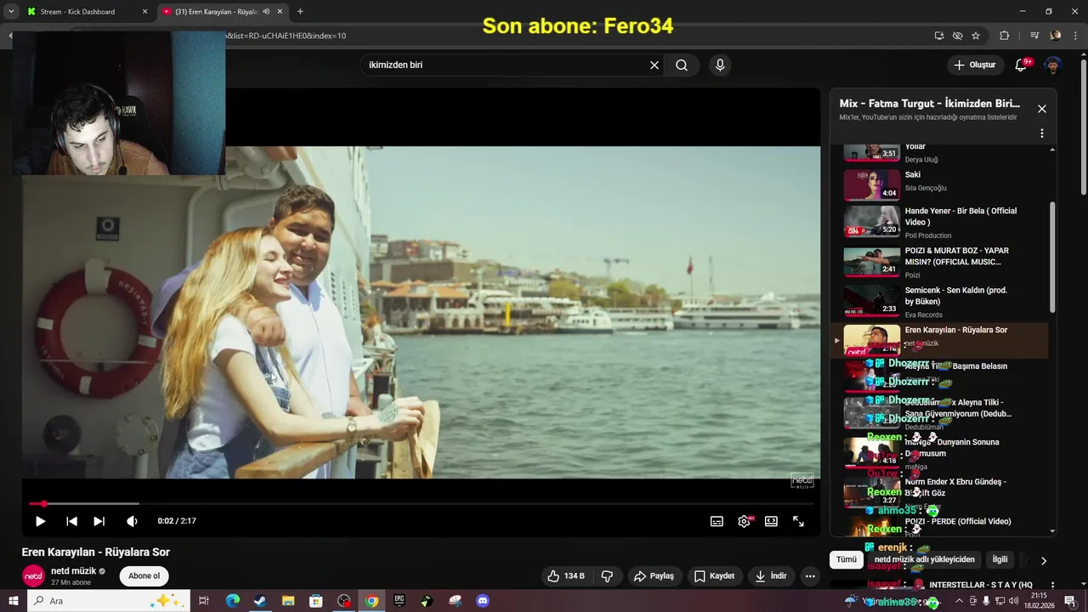Open the Mix playlist options menu
The image size is (1088, 612).
(1042, 133)
